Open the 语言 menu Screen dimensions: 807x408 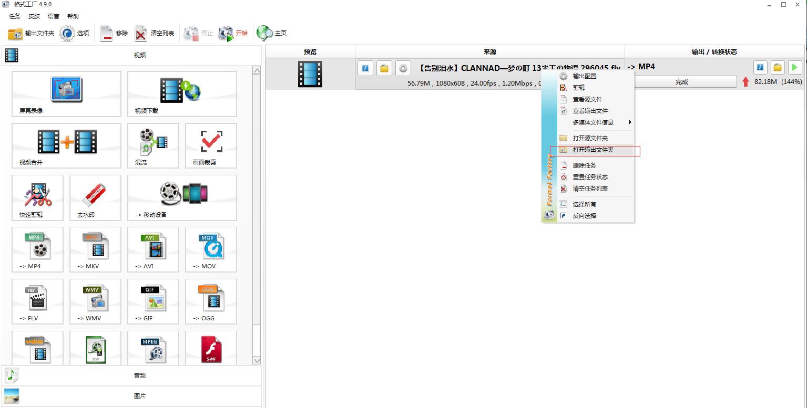(x=53, y=16)
